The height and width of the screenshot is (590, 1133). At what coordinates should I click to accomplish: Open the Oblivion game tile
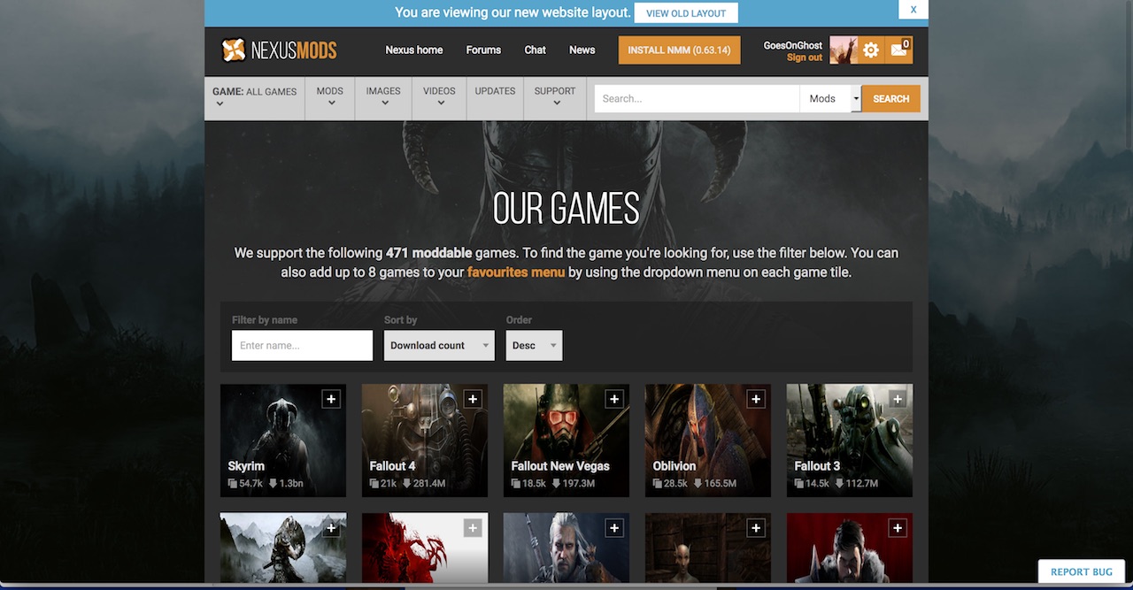coord(708,441)
